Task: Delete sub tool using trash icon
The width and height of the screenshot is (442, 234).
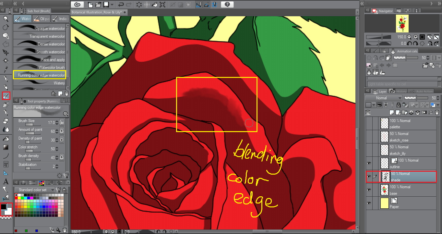Action: (x=66, y=93)
